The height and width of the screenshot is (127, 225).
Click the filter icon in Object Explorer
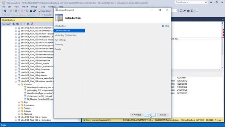click(25, 24)
